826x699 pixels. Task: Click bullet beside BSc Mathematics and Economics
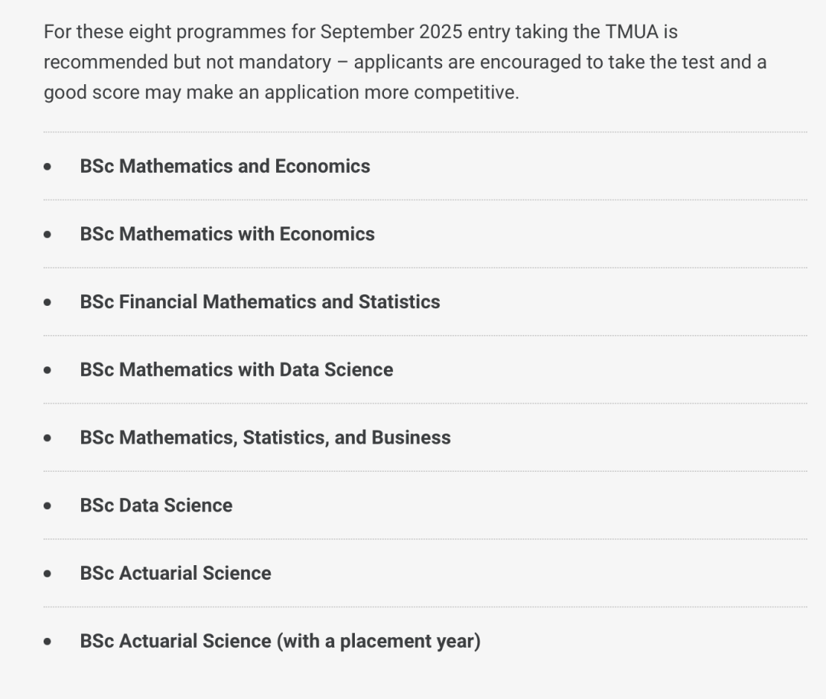pos(48,167)
